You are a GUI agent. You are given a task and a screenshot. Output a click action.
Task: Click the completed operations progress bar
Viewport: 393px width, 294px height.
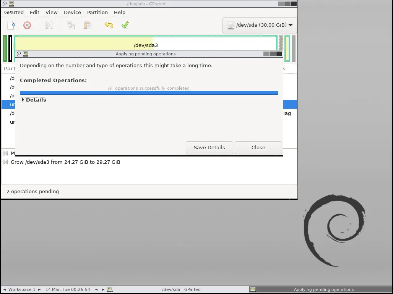pyautogui.click(x=149, y=93)
